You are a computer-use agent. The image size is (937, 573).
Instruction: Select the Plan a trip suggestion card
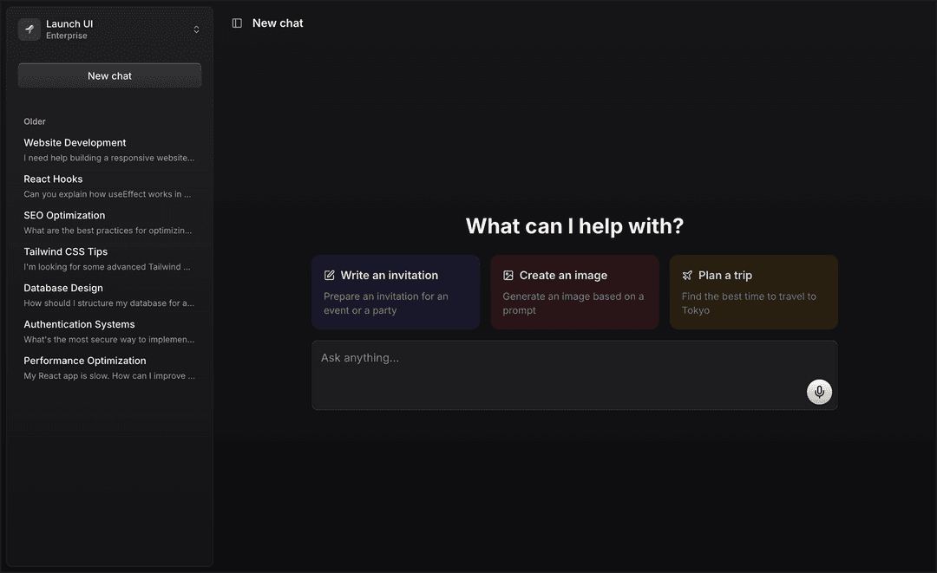(753, 291)
